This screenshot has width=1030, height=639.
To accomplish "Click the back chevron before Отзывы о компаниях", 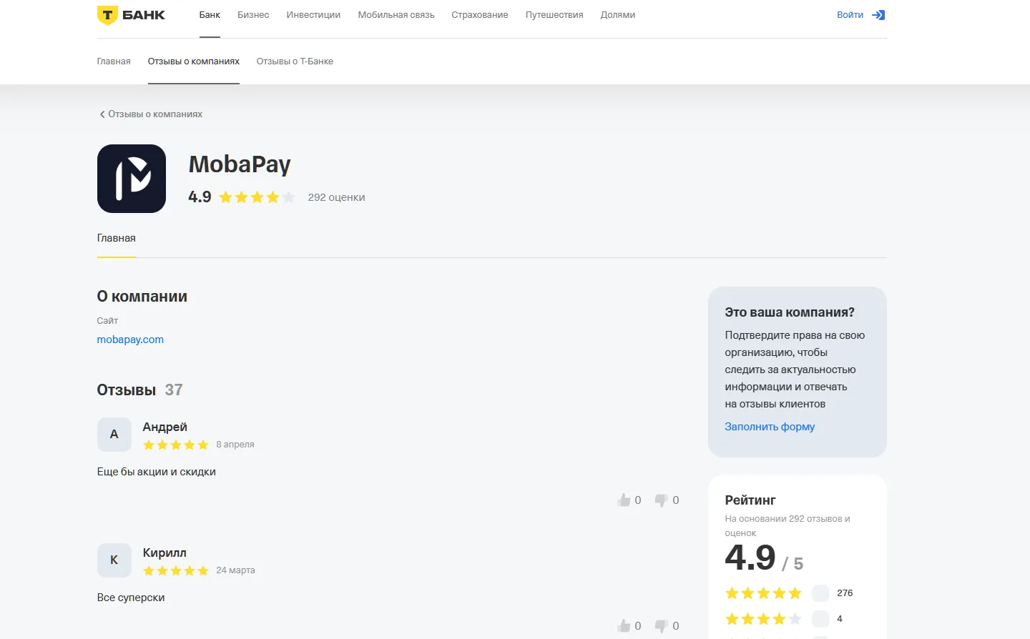I will (102, 114).
